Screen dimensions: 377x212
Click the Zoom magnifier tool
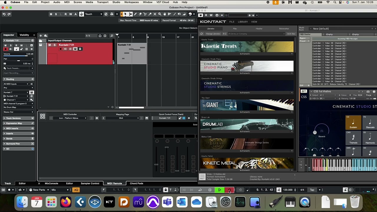tap(160, 14)
